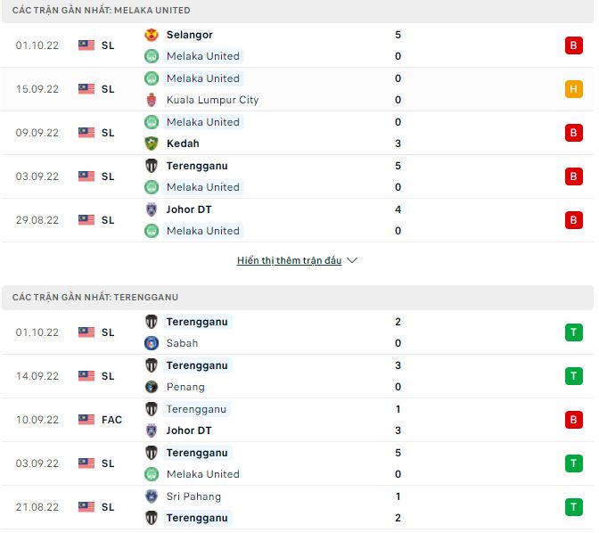The width and height of the screenshot is (599, 533).
Task: Click the Malaysia flag on the 10.09.22 FAC match
Action: (x=86, y=420)
